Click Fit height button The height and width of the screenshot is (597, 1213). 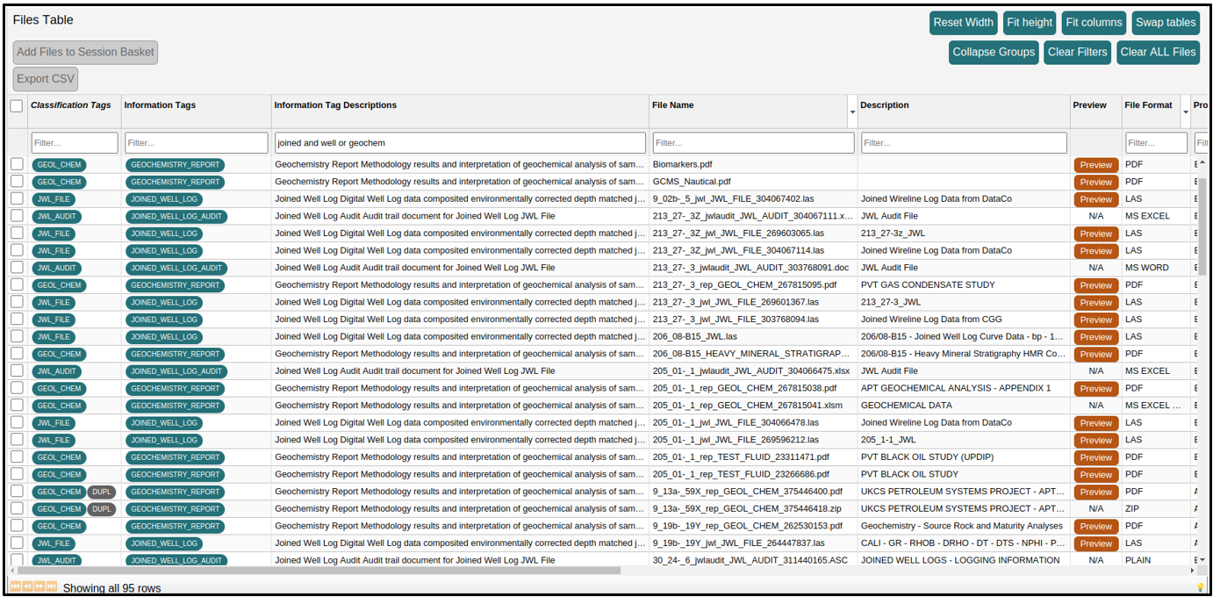pos(1030,23)
